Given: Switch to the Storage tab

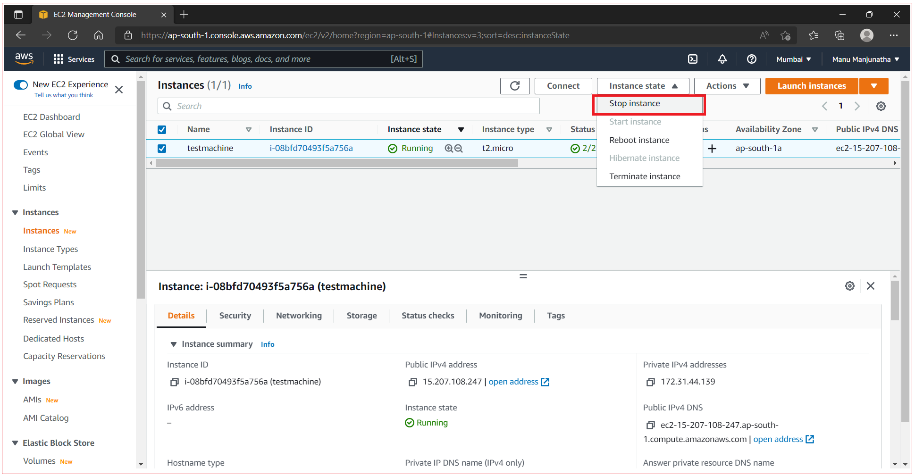Looking at the screenshot, I should [361, 316].
